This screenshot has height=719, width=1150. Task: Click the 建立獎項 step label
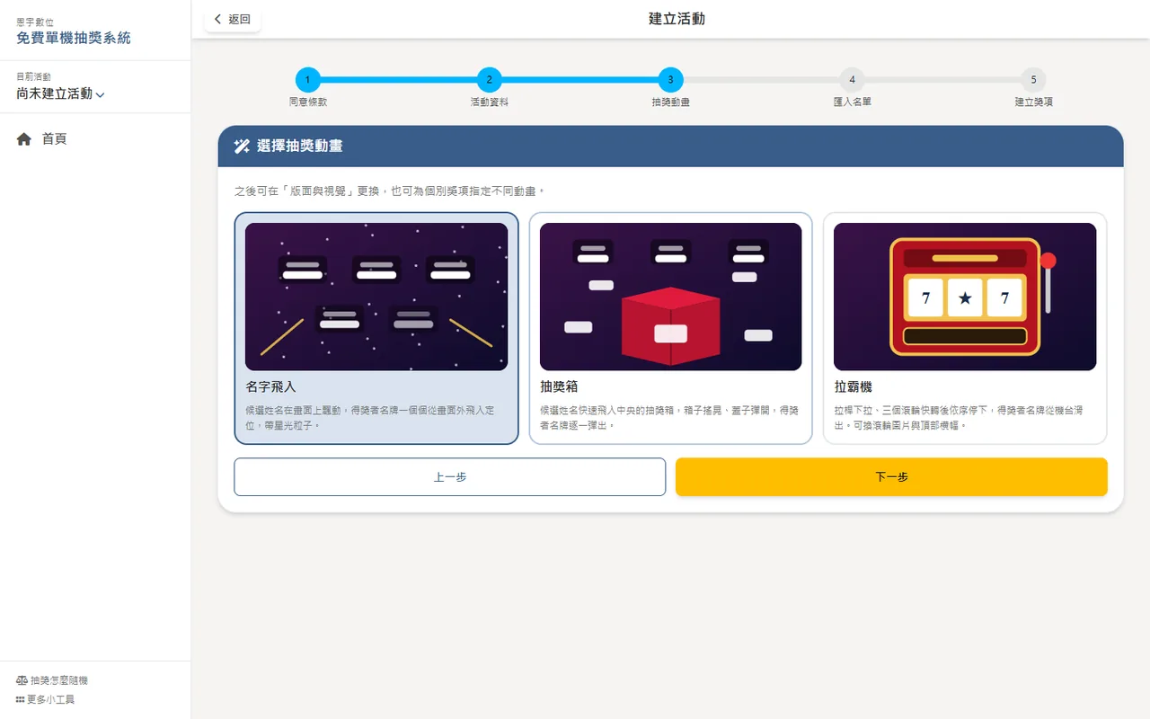coord(1033,102)
